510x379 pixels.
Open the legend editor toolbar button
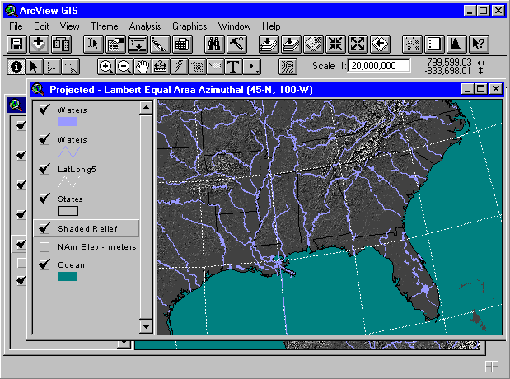pos(115,44)
